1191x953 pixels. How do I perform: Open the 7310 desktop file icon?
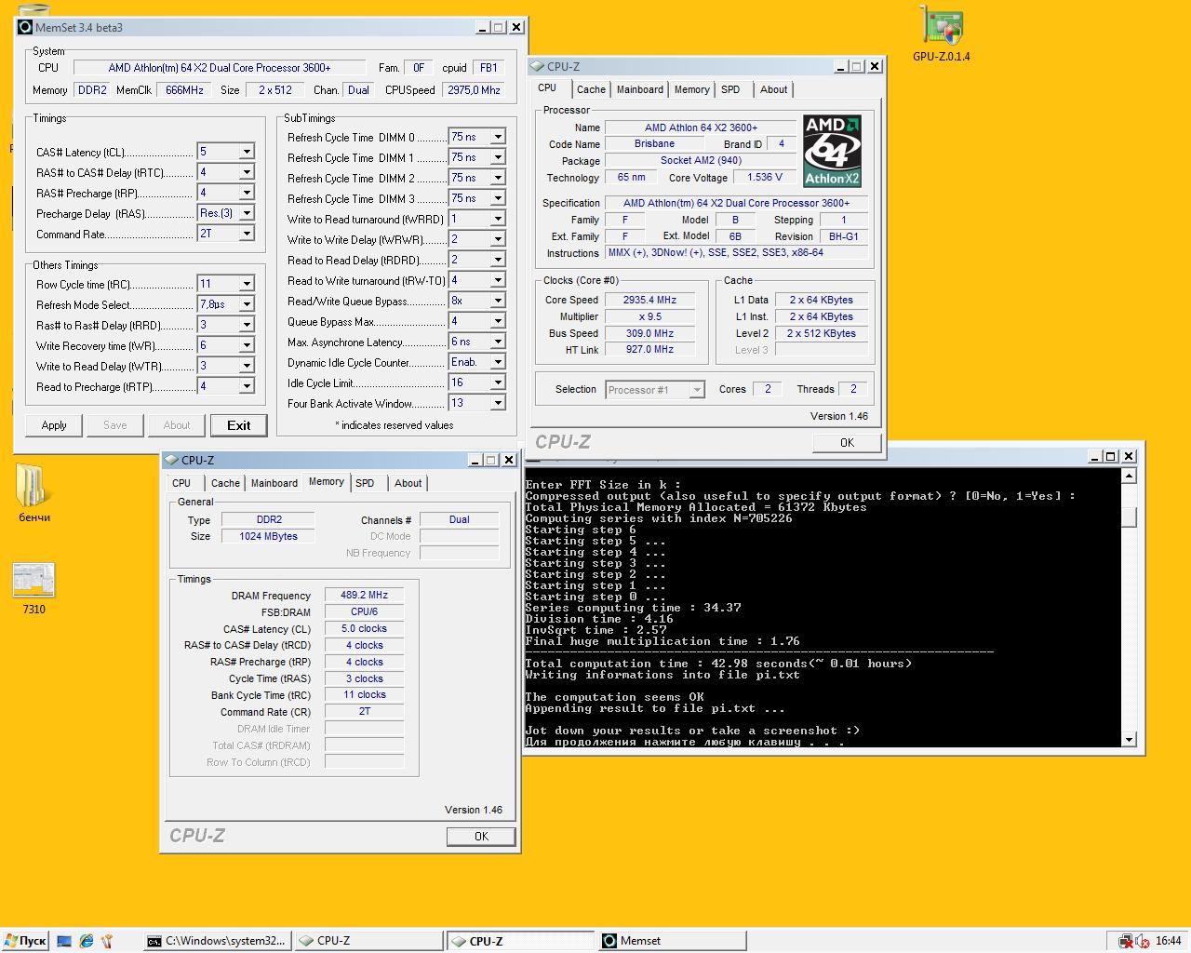[x=33, y=588]
